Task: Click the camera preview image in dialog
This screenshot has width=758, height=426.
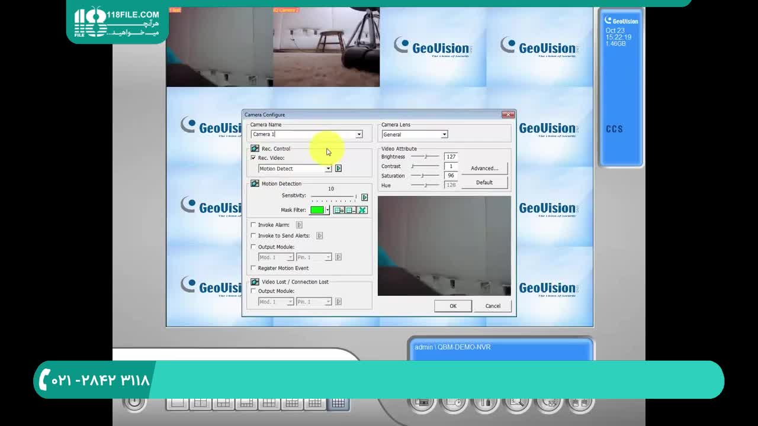Action: pos(444,246)
